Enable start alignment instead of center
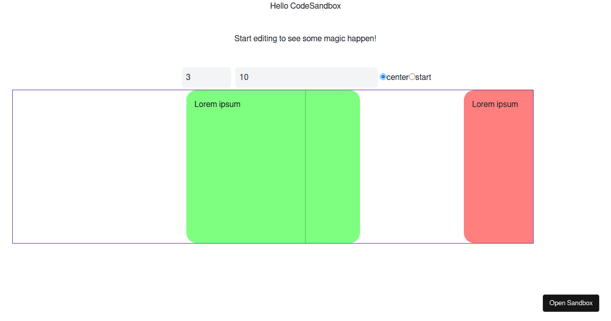The height and width of the screenshot is (321, 611). (412, 76)
